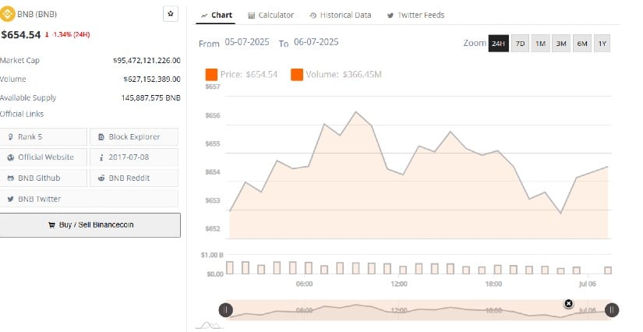Viewport: 643px width, 332px height.
Task: Add BNB to favorites via the star
Action: coord(171,14)
